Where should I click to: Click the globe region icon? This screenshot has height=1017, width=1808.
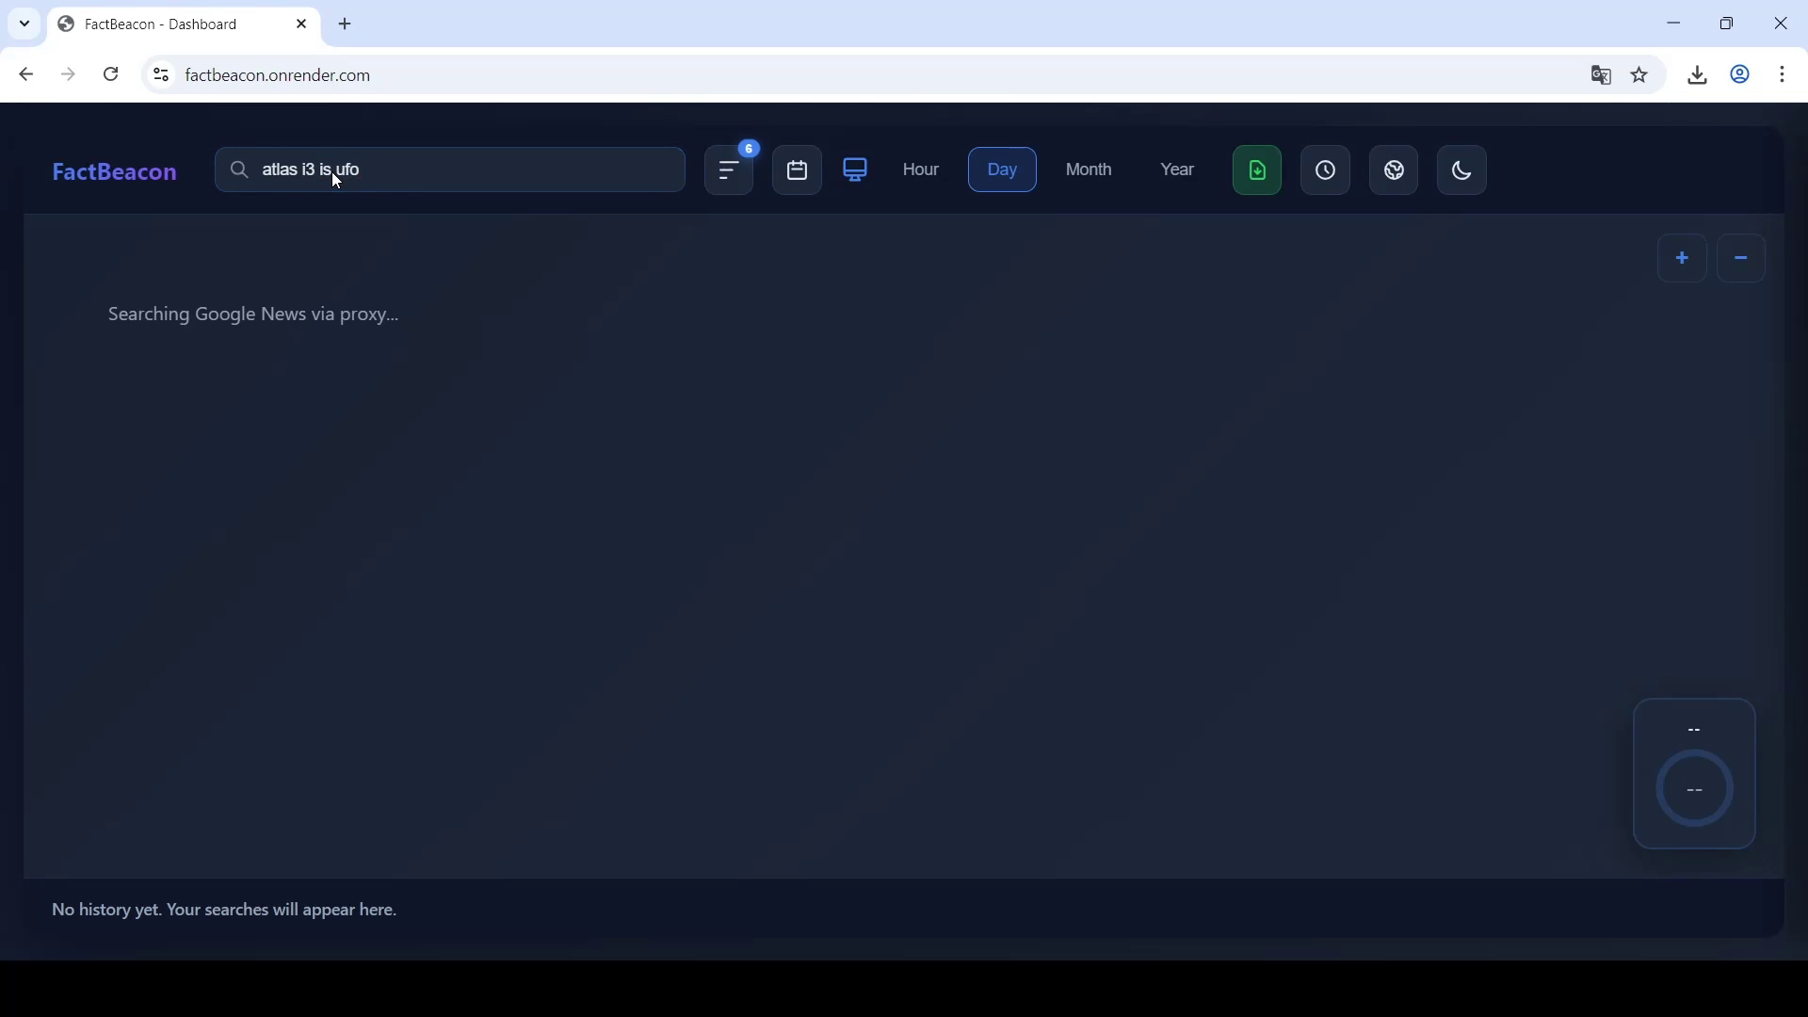(x=1395, y=170)
